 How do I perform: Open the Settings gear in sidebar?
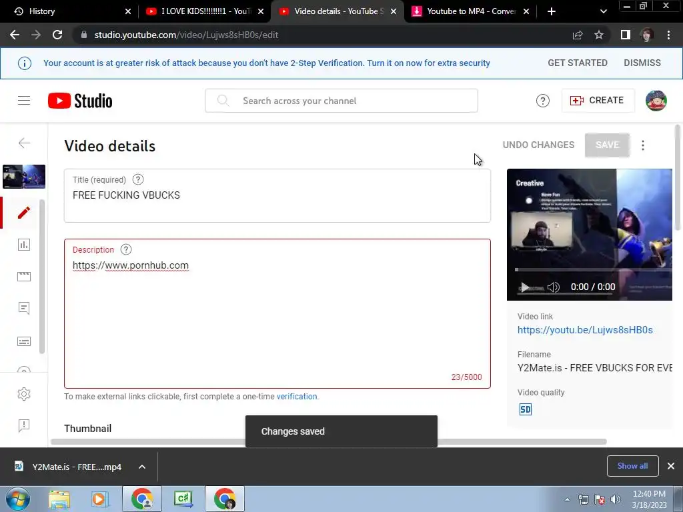click(x=24, y=394)
